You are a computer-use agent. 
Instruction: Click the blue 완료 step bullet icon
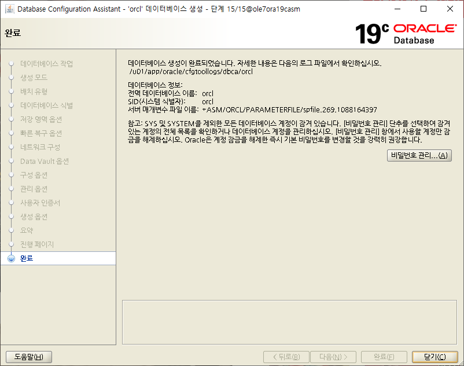coord(11,258)
